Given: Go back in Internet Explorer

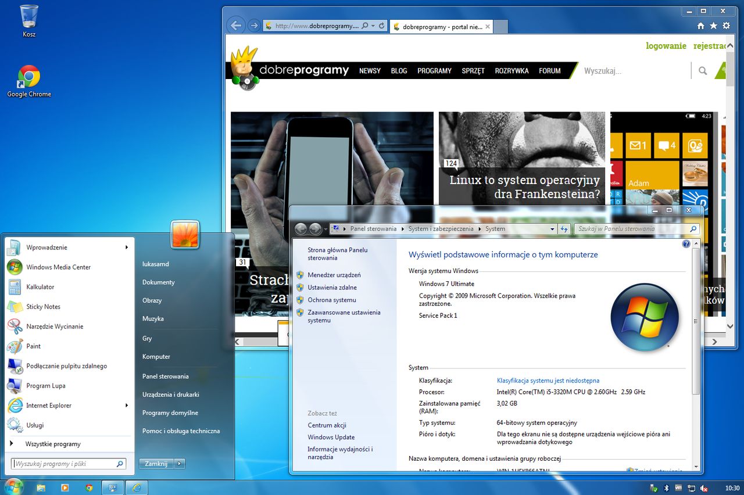Looking at the screenshot, I should pos(236,26).
